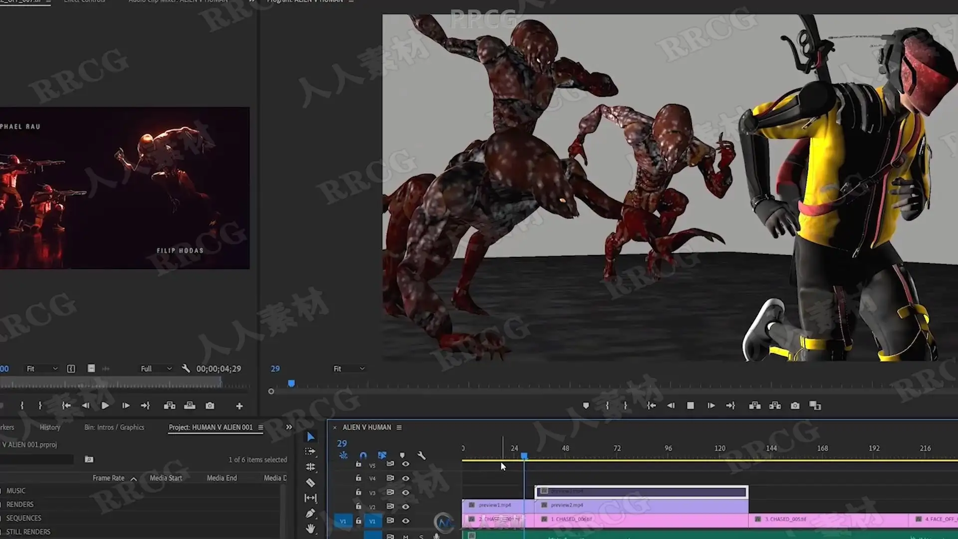The height and width of the screenshot is (539, 958).
Task: Toggle sync lock on V4 track
Action: pyautogui.click(x=390, y=478)
